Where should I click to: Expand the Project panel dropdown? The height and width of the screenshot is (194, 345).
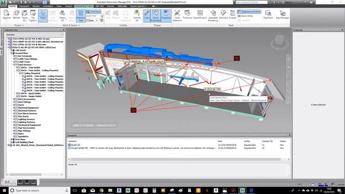pyautogui.click(x=19, y=25)
